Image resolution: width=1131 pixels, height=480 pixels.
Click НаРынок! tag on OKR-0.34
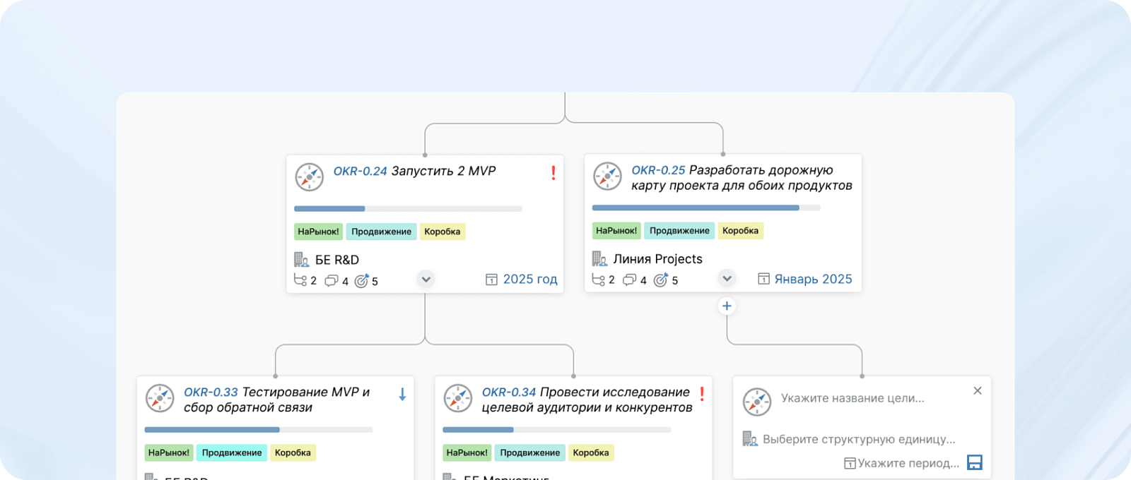467,452
